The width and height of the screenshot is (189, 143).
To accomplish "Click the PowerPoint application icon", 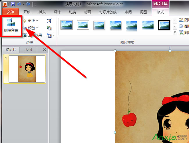I will pos(5,4).
